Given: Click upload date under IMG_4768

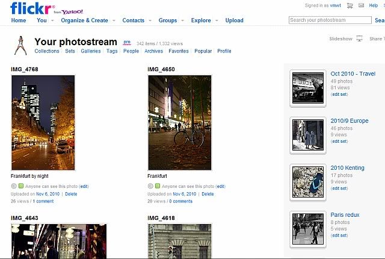Looking at the screenshot, I should [48, 194].
